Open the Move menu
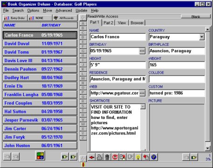This screenshot has height=168, width=213. (48, 11)
